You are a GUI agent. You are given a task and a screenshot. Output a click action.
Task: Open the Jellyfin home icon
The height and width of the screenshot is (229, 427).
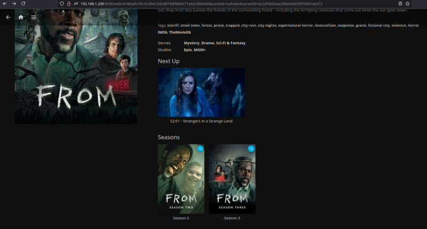click(x=21, y=17)
